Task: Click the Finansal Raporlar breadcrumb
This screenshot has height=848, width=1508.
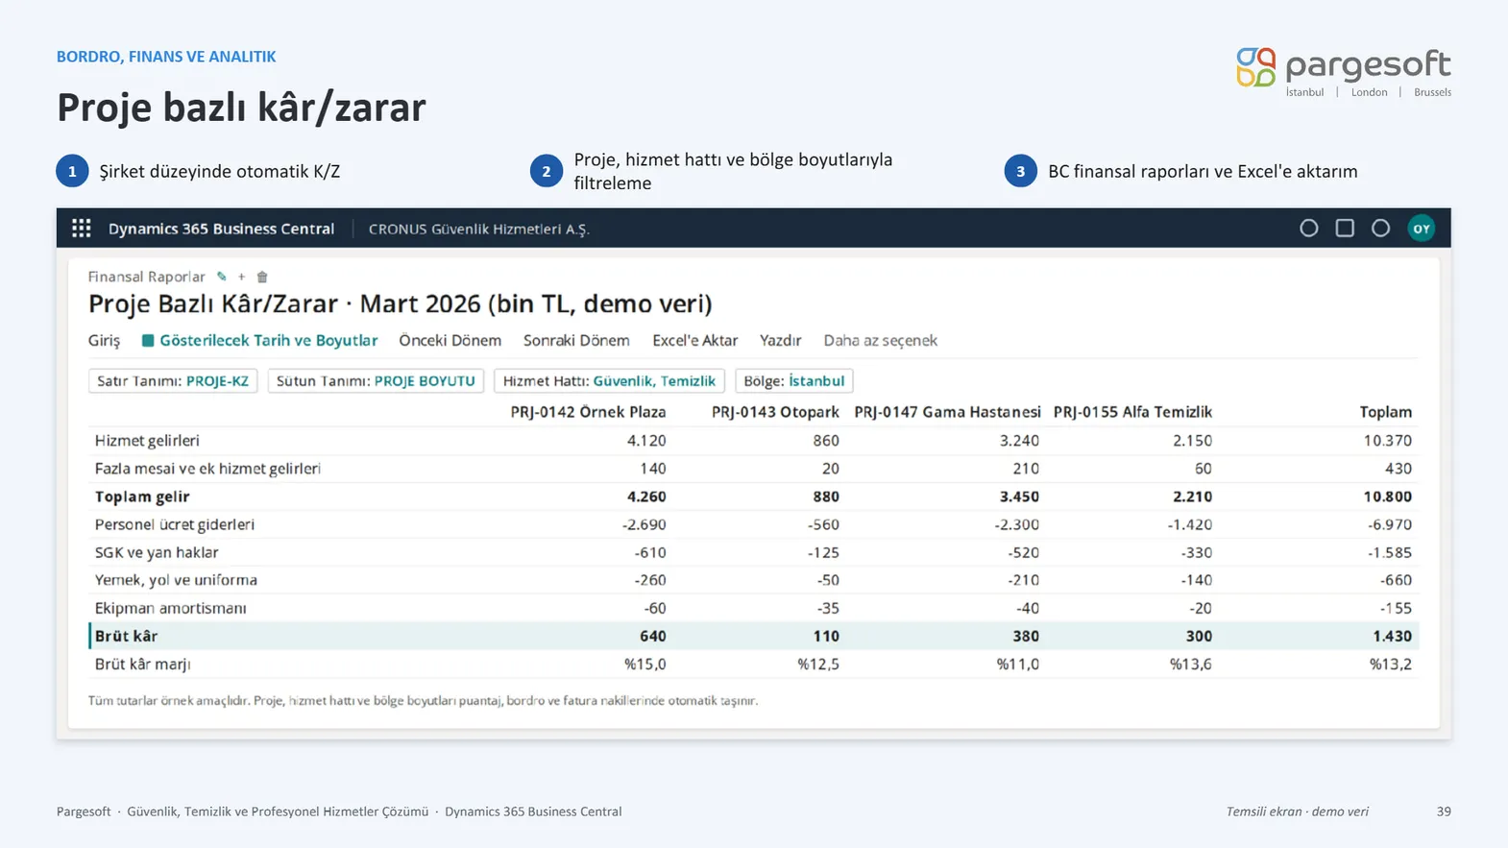Action: (x=146, y=277)
